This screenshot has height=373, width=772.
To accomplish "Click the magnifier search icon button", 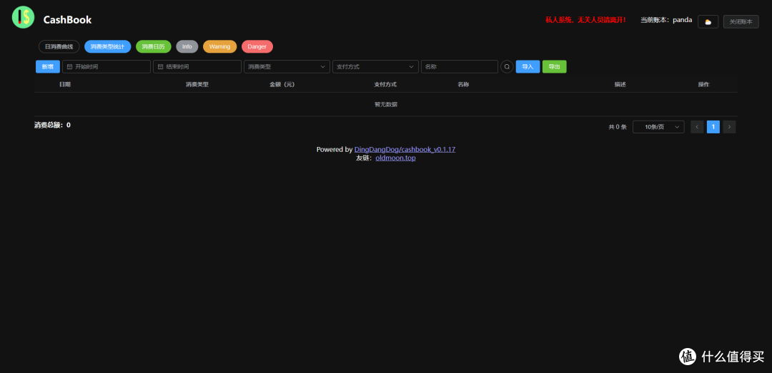I will tap(507, 66).
